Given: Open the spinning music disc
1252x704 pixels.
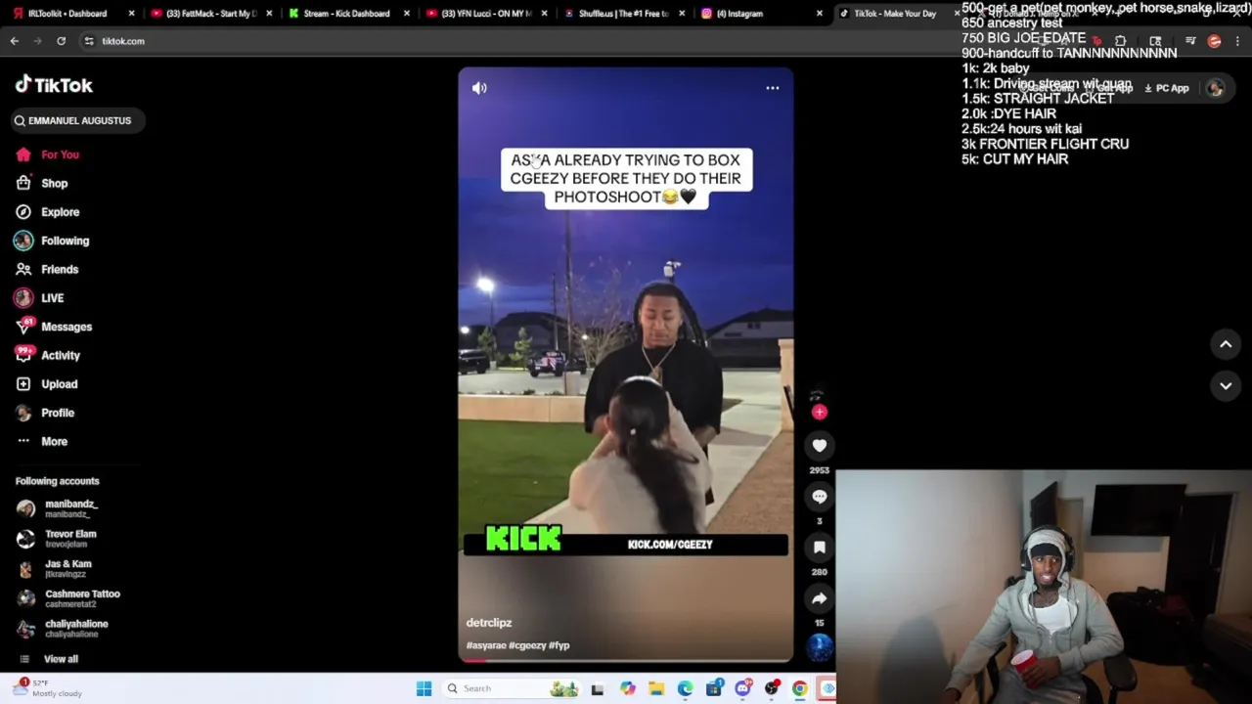Looking at the screenshot, I should tap(820, 647).
